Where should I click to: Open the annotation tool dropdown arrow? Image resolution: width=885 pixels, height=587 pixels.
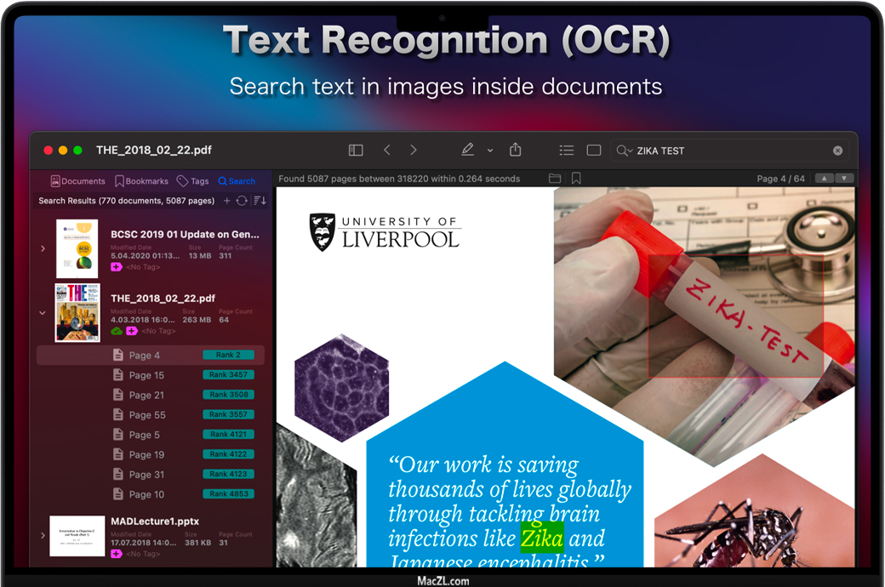[490, 151]
